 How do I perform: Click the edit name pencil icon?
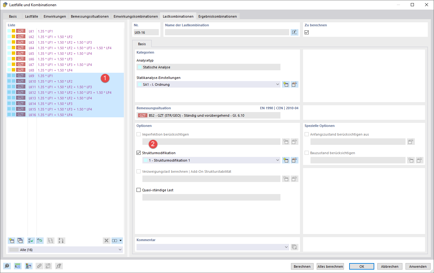point(294,32)
